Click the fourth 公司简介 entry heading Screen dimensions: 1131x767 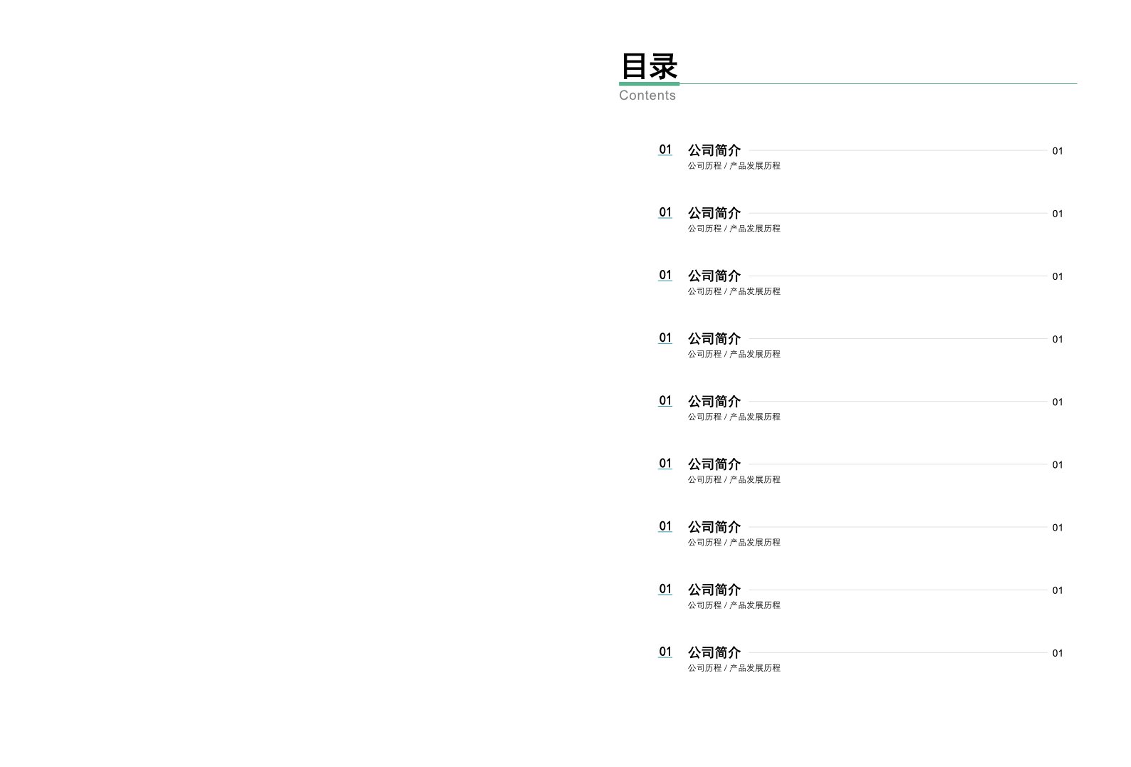click(714, 338)
